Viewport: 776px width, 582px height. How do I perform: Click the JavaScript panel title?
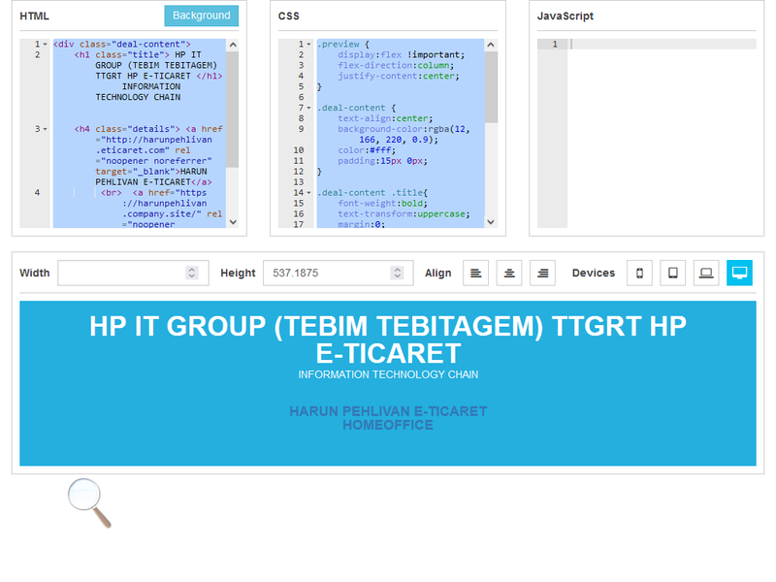566,16
